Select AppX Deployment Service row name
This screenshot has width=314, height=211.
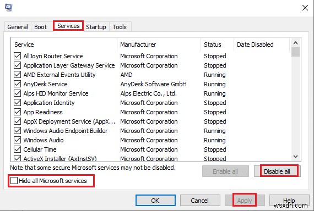click(69, 121)
